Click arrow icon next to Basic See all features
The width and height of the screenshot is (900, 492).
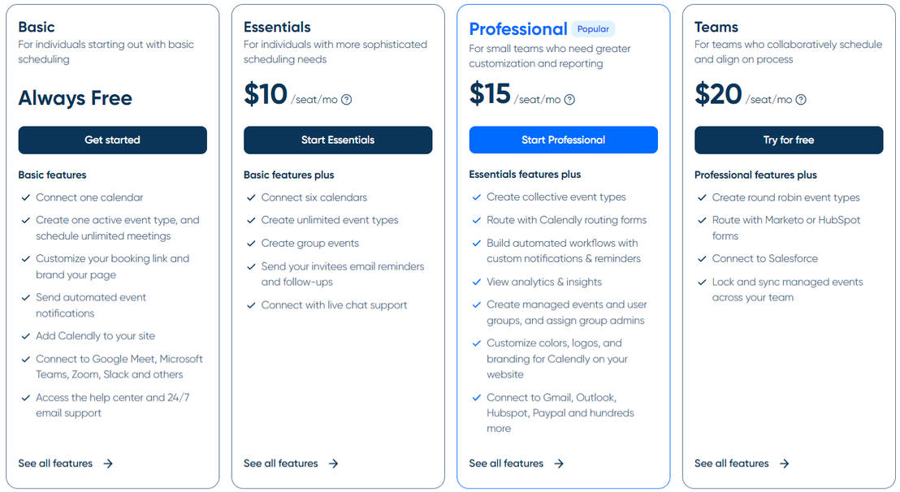point(108,464)
